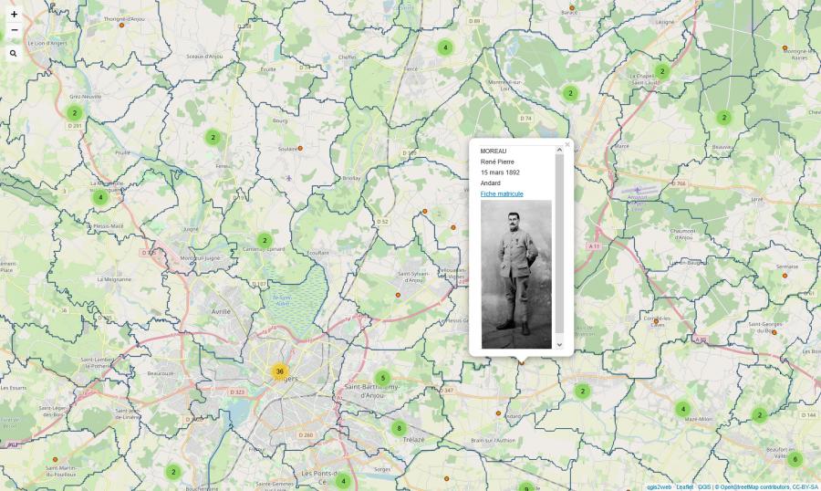
Task: Expand the yellow cluster marker 36
Action: click(x=280, y=371)
